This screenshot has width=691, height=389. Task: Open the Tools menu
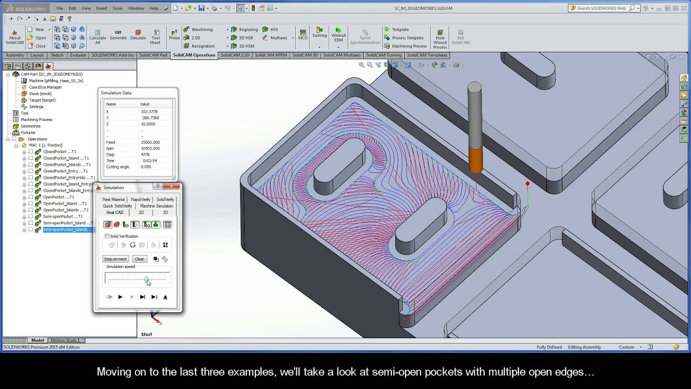[x=117, y=8]
